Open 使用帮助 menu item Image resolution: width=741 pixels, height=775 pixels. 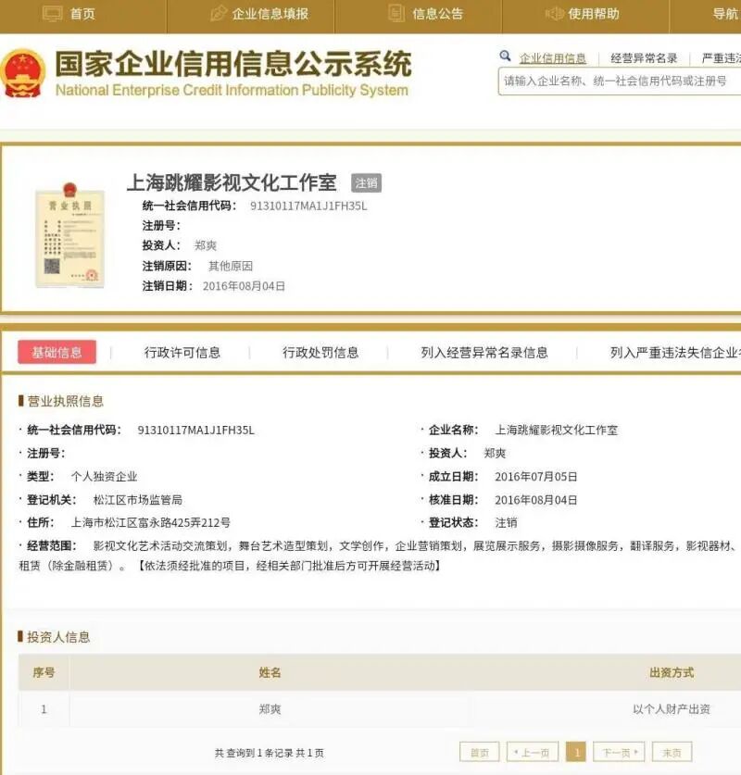click(594, 14)
